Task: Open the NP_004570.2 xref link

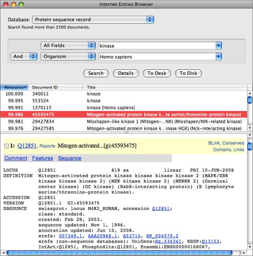Action: [x=162, y=236]
